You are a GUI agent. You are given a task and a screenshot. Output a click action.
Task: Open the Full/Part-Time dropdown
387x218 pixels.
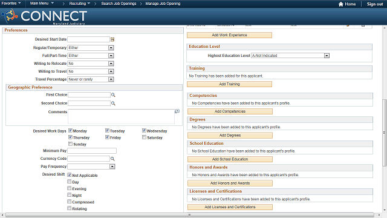point(91,56)
